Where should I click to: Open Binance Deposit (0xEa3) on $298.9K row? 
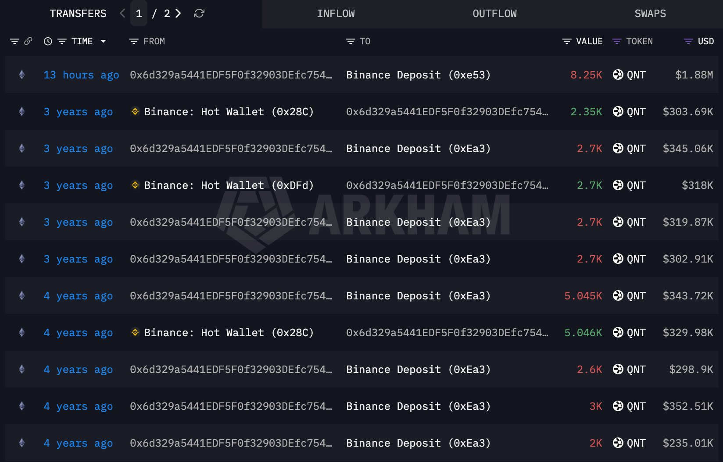418,370
